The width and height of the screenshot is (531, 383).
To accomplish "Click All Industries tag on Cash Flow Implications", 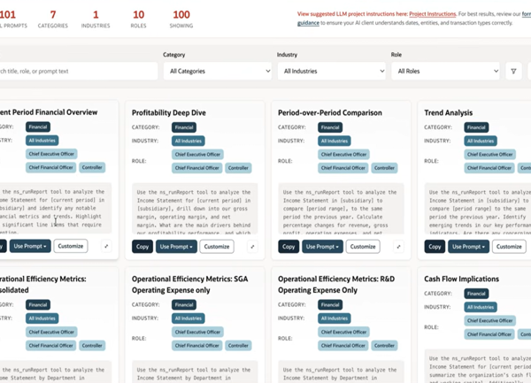I will (x=481, y=307).
